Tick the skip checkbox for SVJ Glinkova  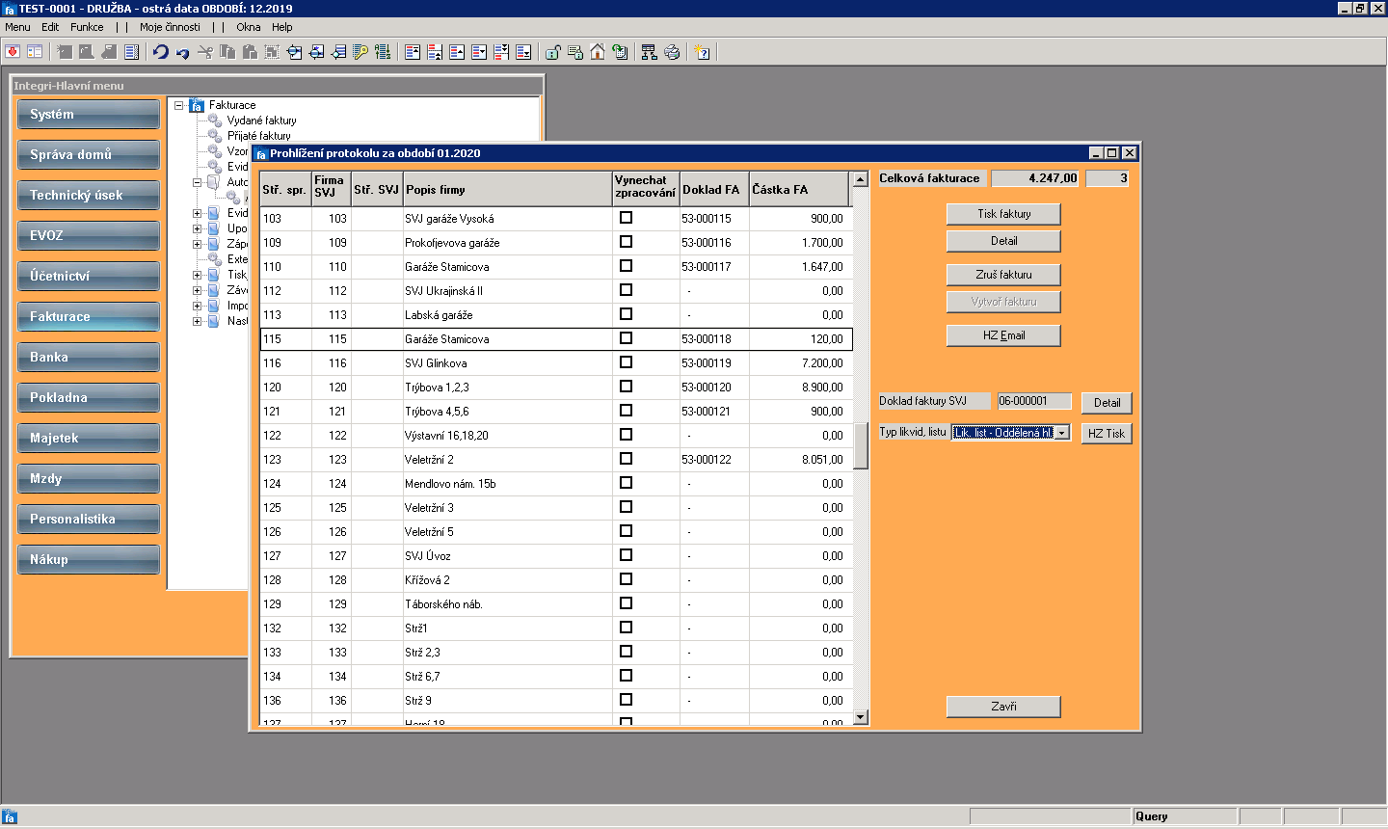coord(626,362)
